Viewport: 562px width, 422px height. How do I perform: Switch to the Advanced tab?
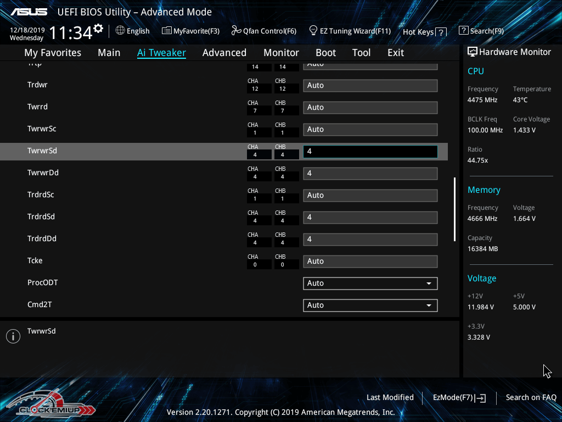pos(224,53)
